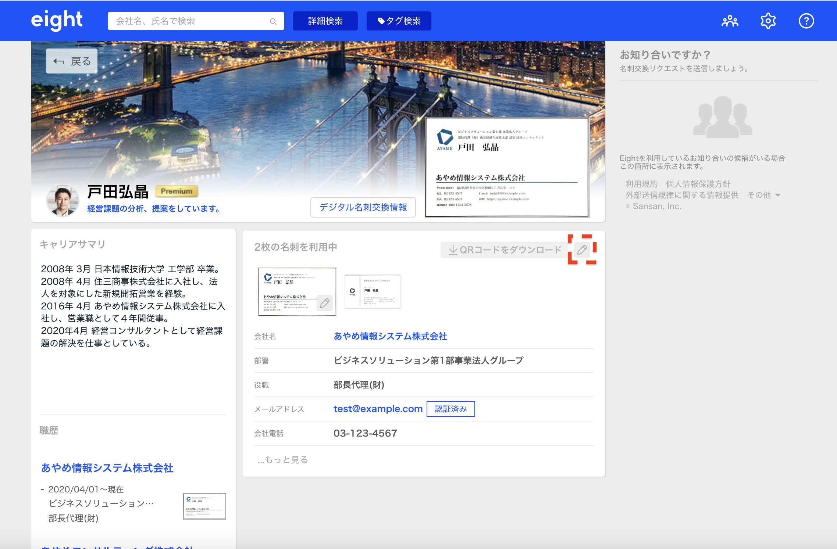This screenshot has width=837, height=549.
Task: Click the search magnifier icon
Action: (x=273, y=21)
